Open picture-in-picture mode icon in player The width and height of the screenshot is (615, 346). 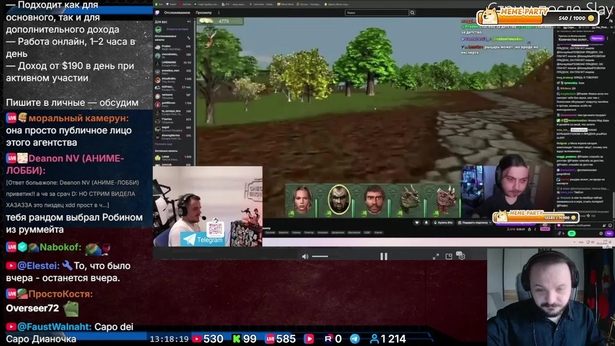point(449,256)
